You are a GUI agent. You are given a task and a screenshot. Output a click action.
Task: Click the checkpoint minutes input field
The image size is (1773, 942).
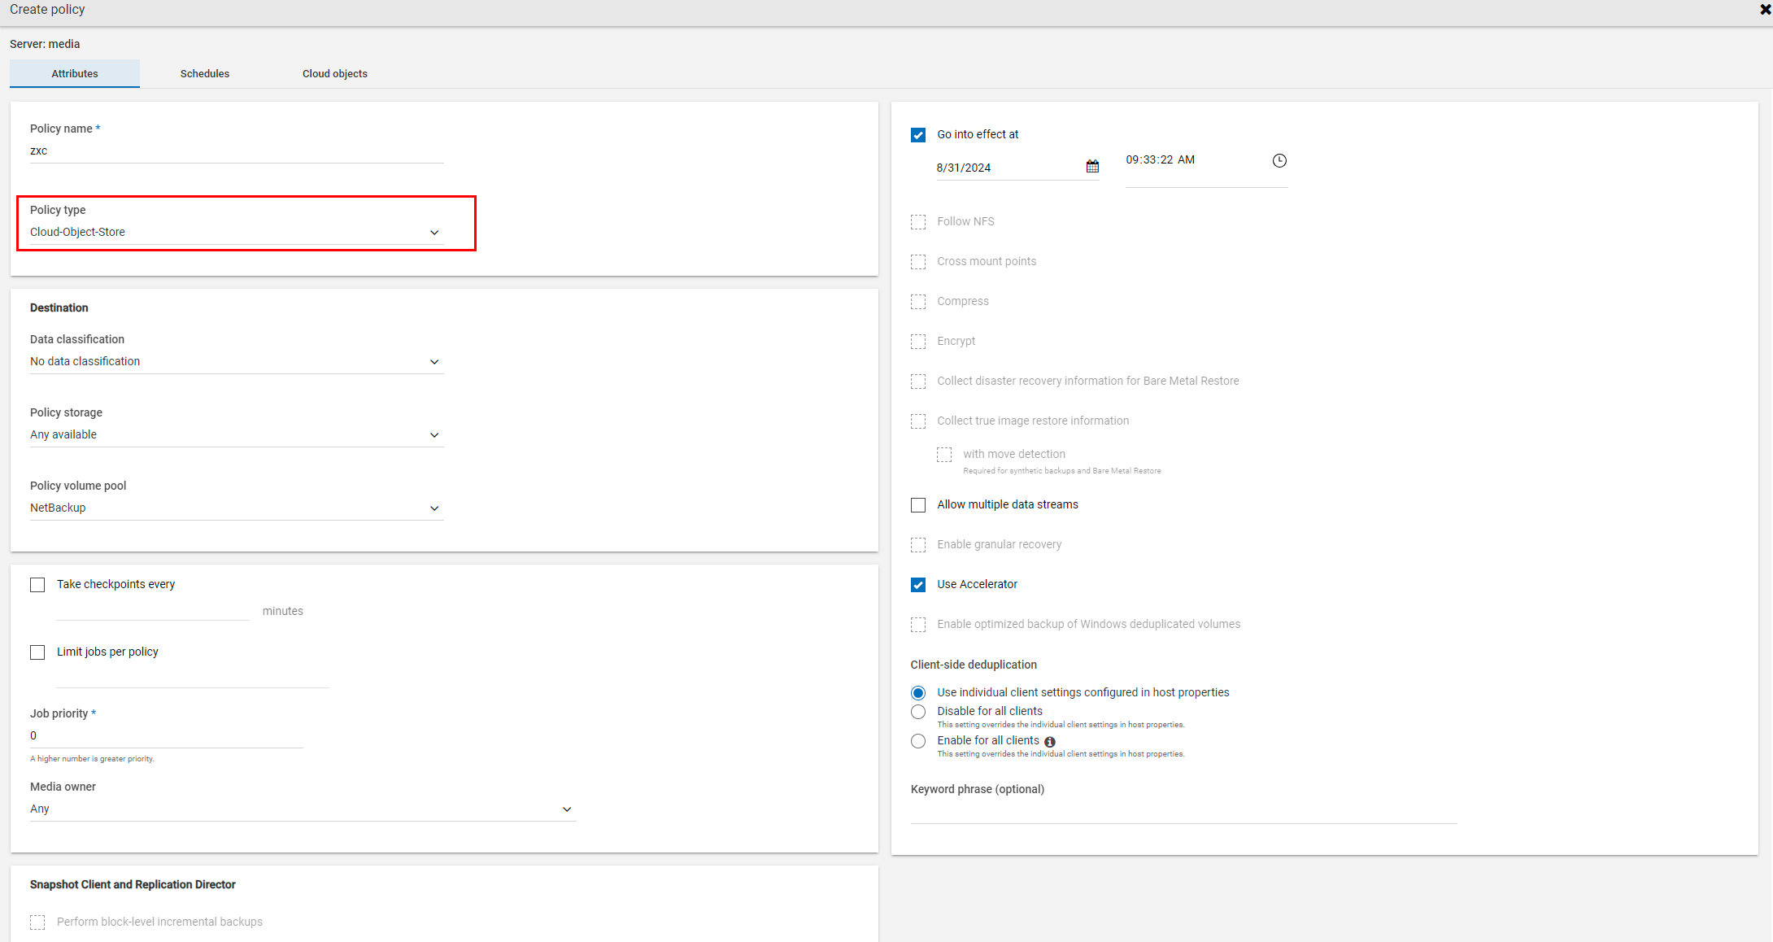tap(153, 610)
